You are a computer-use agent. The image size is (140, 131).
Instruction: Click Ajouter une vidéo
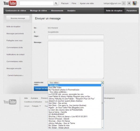[x=87, y=3]
